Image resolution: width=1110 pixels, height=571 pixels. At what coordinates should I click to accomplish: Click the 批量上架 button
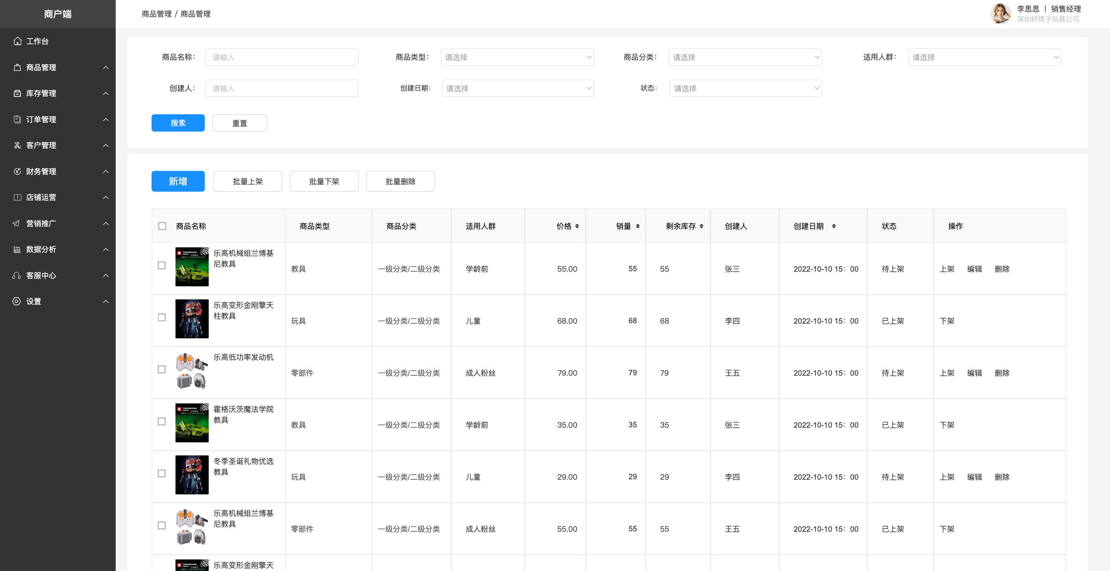(x=248, y=181)
